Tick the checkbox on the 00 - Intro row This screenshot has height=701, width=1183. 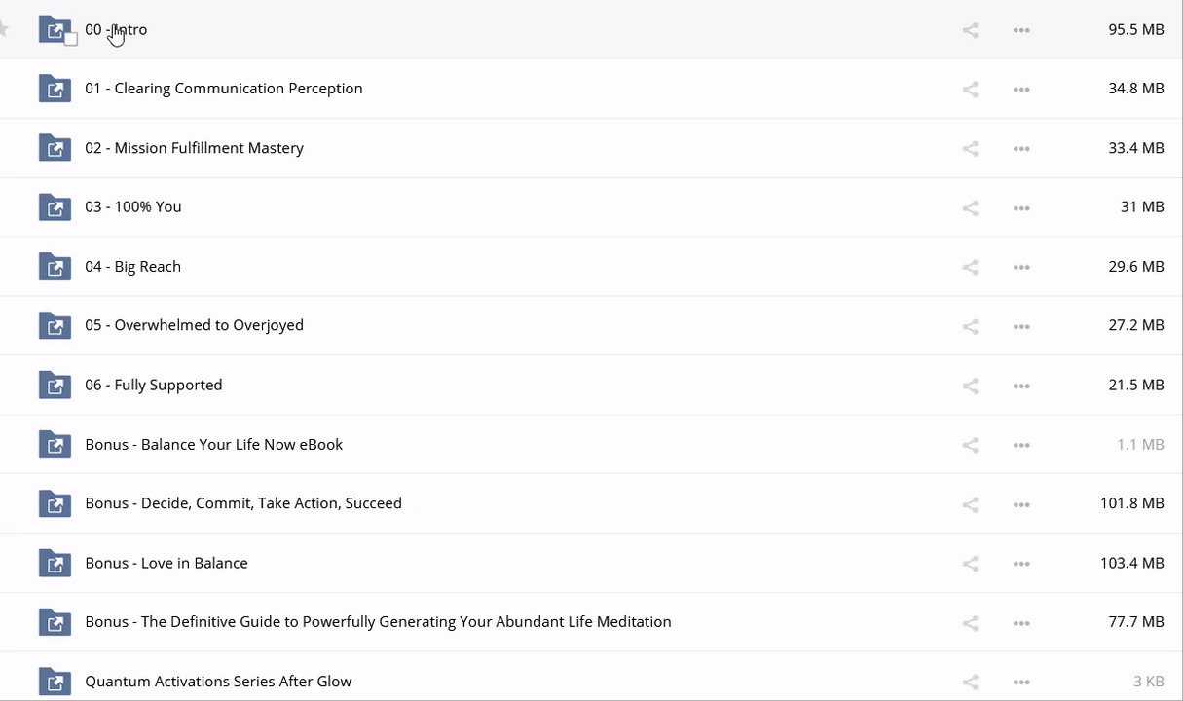[70, 39]
